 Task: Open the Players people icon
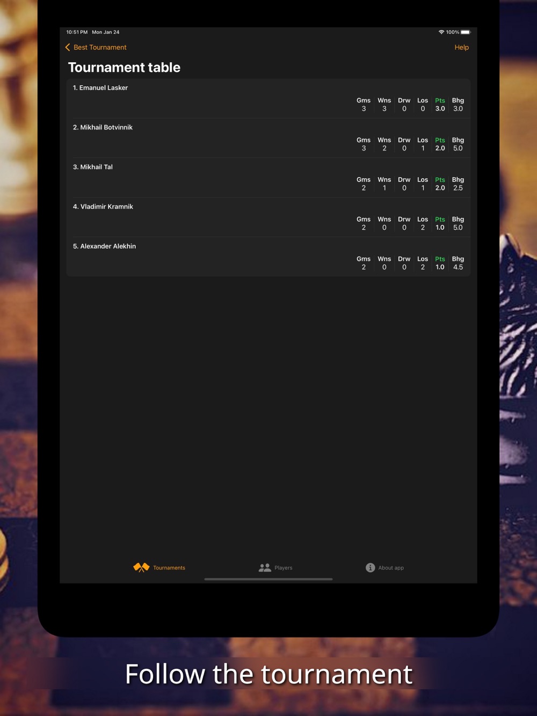tap(265, 567)
